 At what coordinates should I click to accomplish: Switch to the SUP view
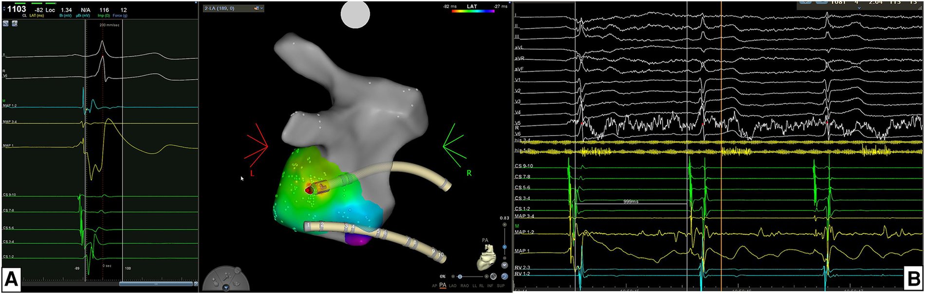(x=500, y=286)
